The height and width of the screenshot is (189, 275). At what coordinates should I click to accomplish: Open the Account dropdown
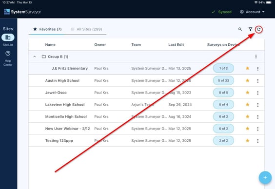click(252, 12)
